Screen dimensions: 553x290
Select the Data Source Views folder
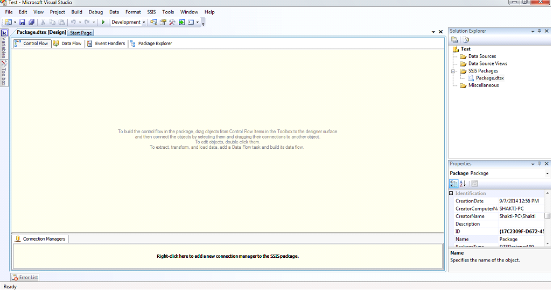click(487, 64)
